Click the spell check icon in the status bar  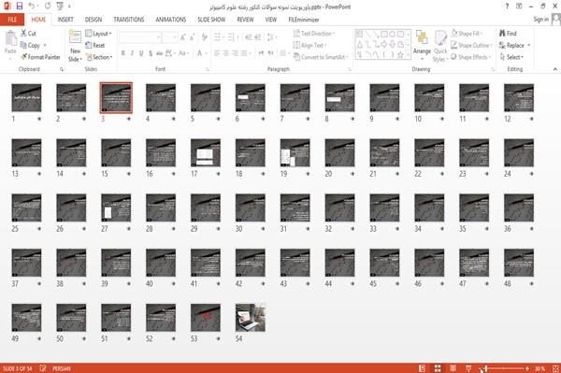pos(43,368)
